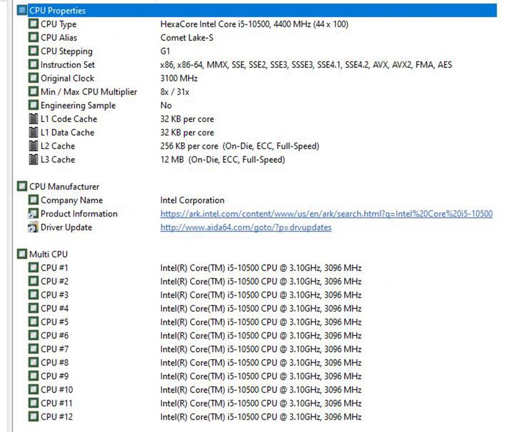Click the CPU Manufacturer section icon

click(22, 187)
